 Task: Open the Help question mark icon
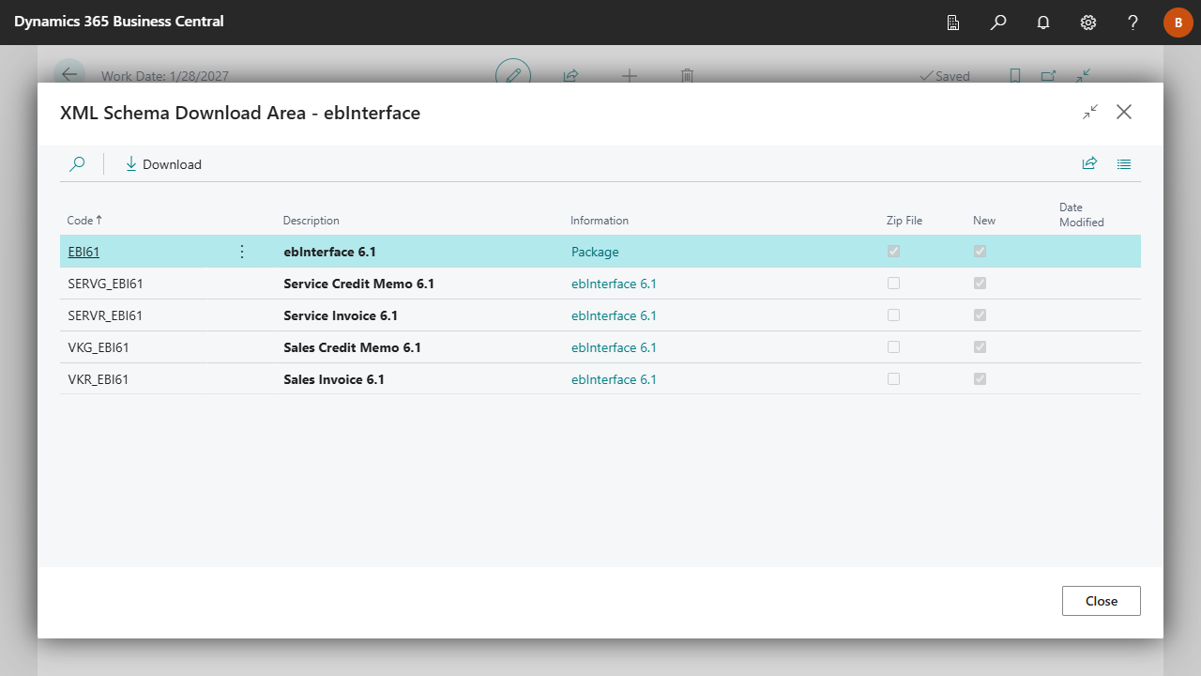pos(1133,23)
